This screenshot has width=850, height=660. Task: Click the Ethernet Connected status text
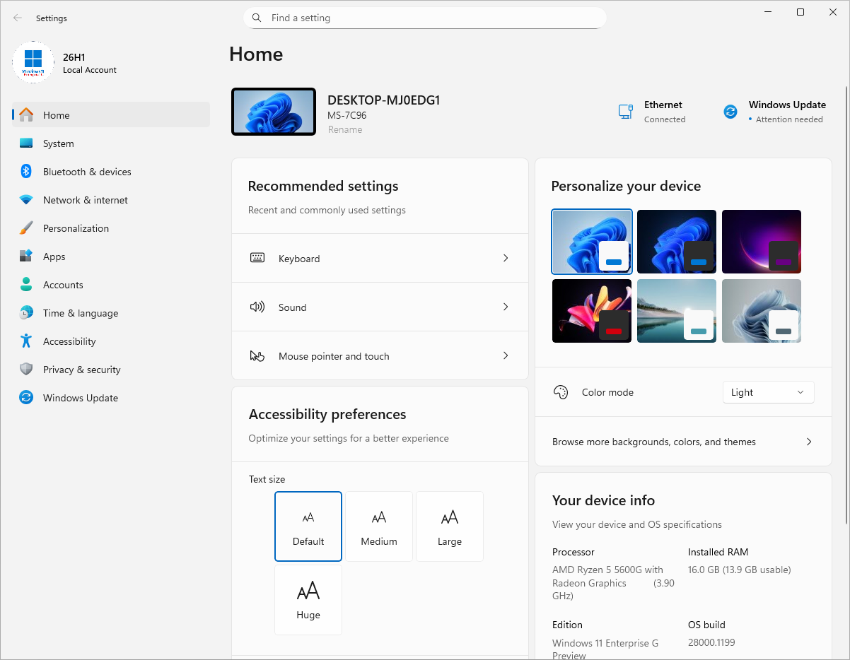pyautogui.click(x=665, y=119)
